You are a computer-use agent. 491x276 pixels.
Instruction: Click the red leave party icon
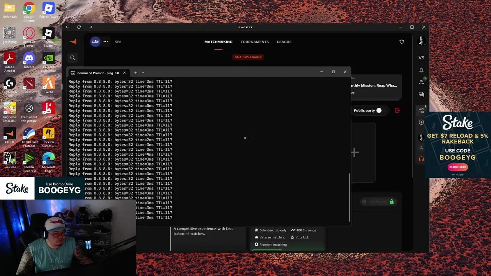397,110
